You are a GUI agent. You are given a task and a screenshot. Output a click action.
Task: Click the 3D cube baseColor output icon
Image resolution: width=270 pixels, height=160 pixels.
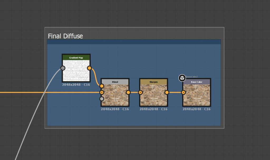182,77
